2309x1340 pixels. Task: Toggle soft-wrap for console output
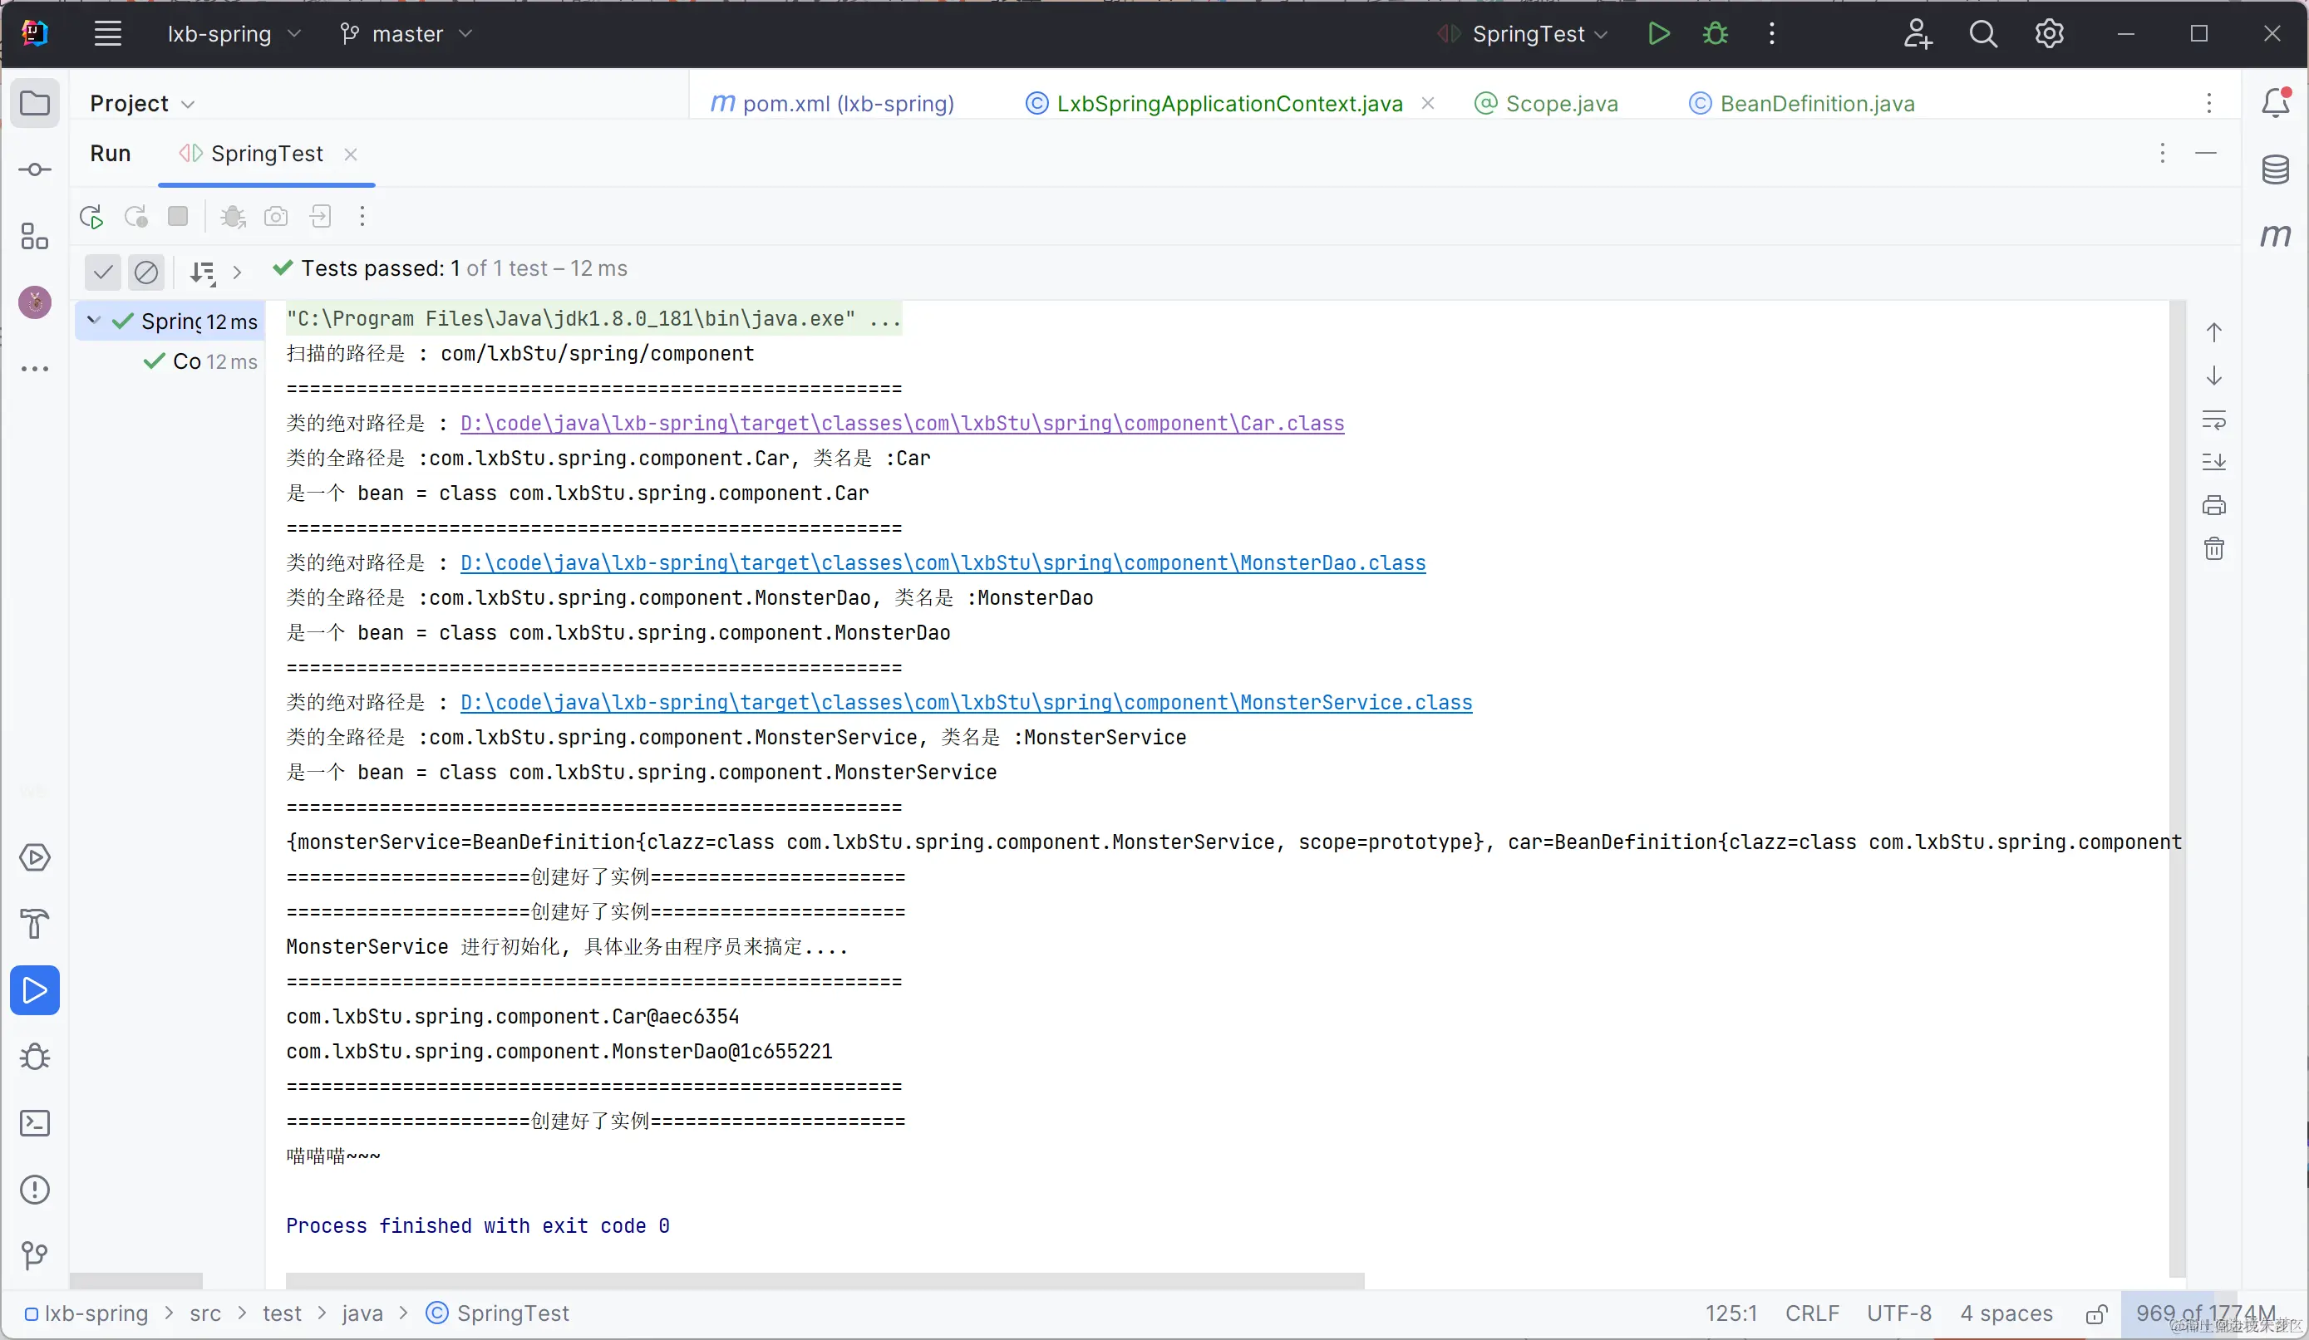[x=2213, y=420]
